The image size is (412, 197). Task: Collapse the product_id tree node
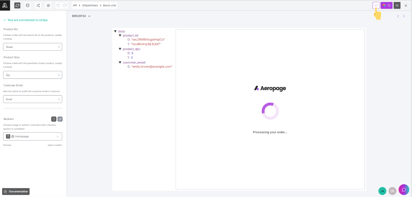120,35
